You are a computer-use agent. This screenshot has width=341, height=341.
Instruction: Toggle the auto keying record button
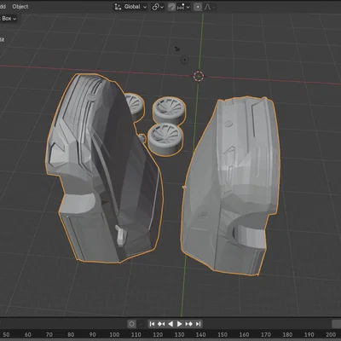pyautogui.click(x=131, y=324)
